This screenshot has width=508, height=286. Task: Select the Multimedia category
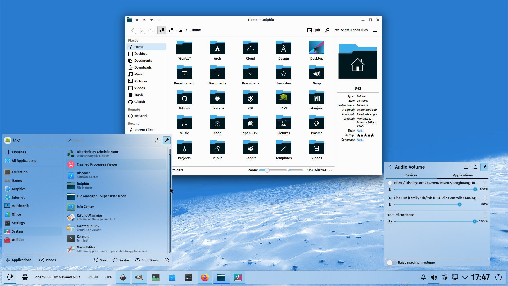[33, 206]
